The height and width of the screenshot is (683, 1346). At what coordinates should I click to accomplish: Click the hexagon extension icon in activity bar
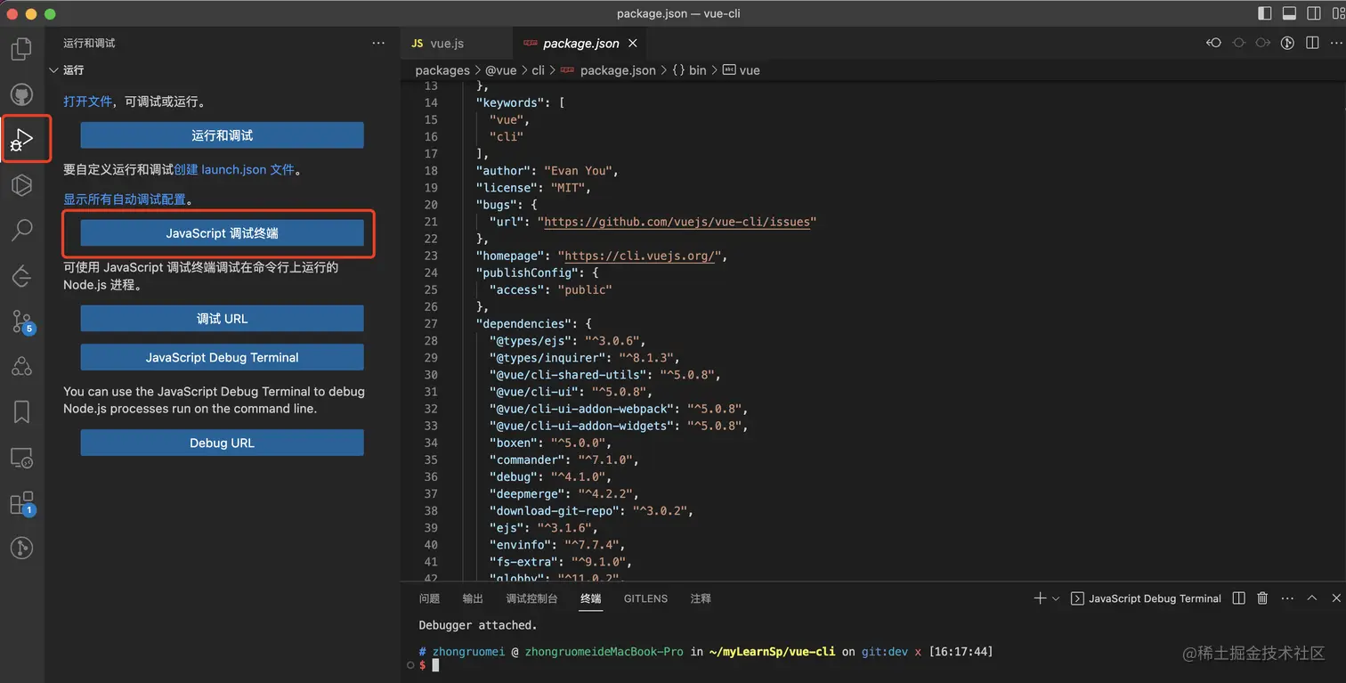tap(21, 184)
